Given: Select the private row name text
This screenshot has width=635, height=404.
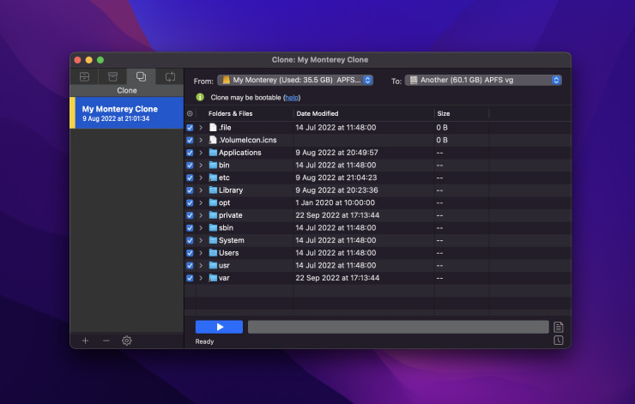Looking at the screenshot, I should (231, 215).
